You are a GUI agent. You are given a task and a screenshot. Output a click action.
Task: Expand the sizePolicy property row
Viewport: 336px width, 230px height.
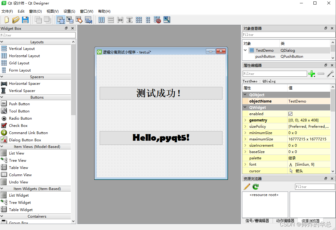246,126
